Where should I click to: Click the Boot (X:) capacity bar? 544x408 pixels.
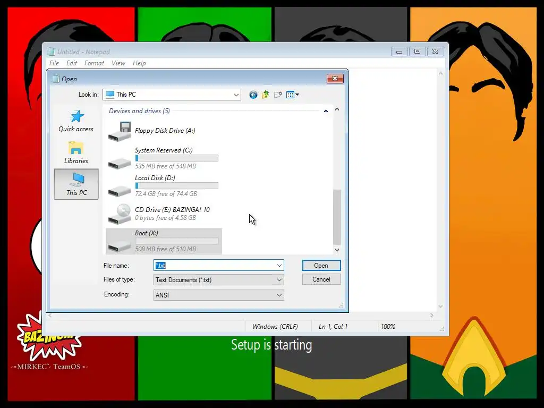pos(177,241)
